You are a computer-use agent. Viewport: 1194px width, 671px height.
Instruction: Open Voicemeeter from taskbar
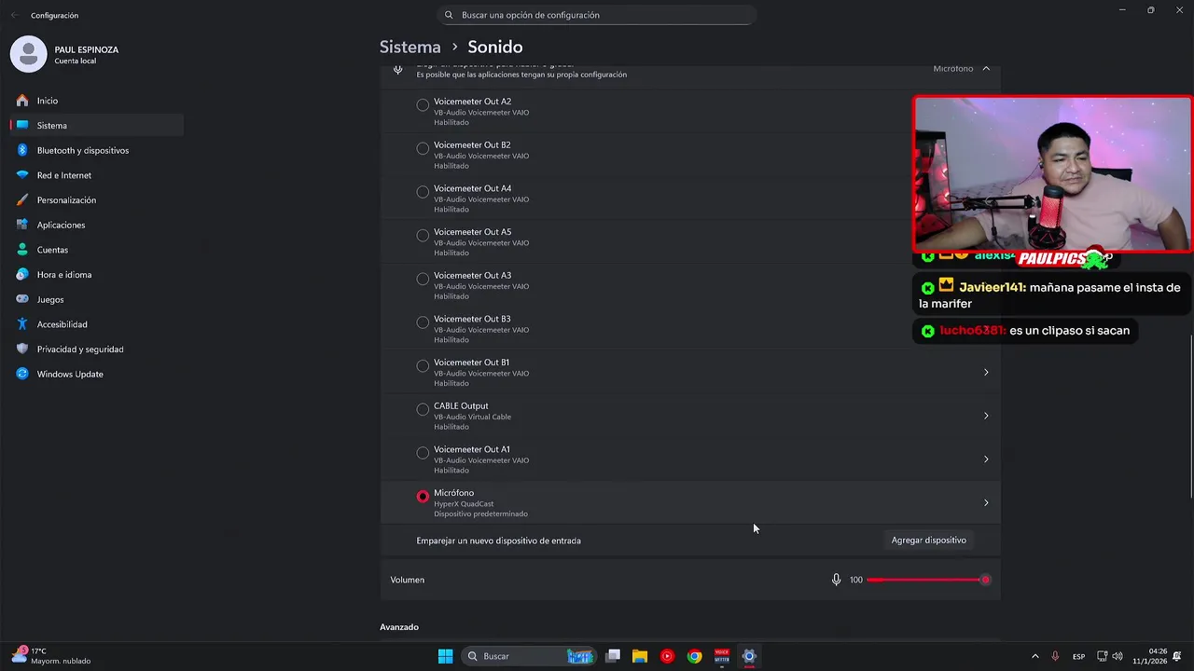721,656
